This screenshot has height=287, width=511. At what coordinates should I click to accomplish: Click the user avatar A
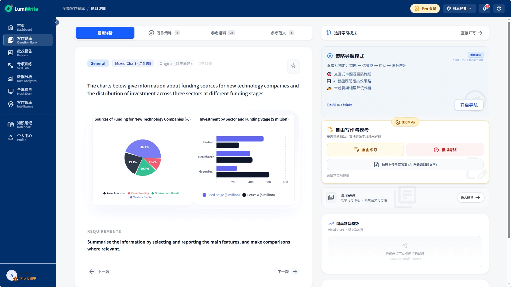pyautogui.click(x=11, y=276)
